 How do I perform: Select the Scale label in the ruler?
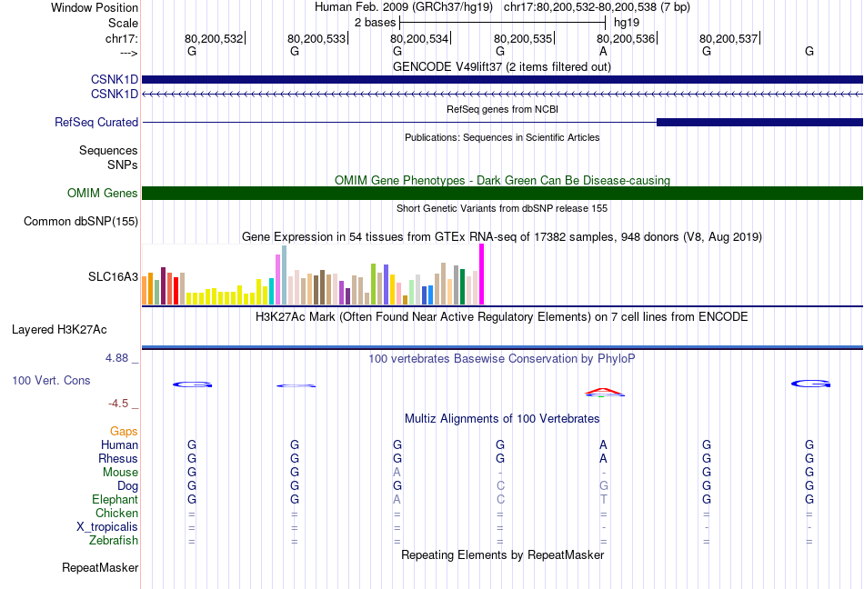pos(123,23)
